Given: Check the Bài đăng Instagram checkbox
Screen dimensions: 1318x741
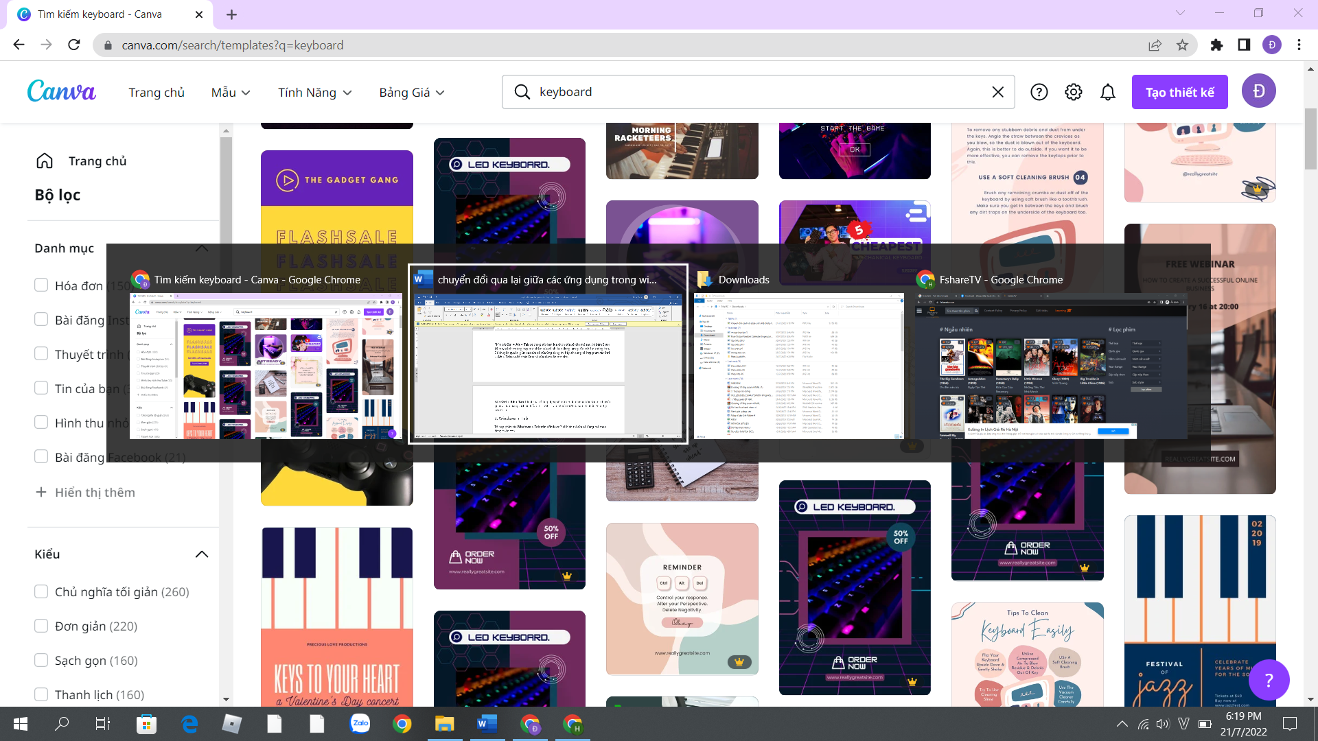Looking at the screenshot, I should tap(41, 319).
